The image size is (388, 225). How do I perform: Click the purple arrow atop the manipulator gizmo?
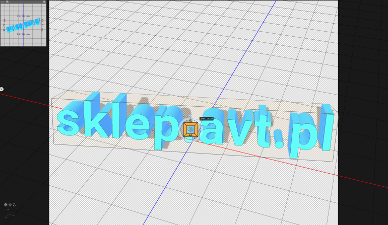pyautogui.click(x=190, y=117)
